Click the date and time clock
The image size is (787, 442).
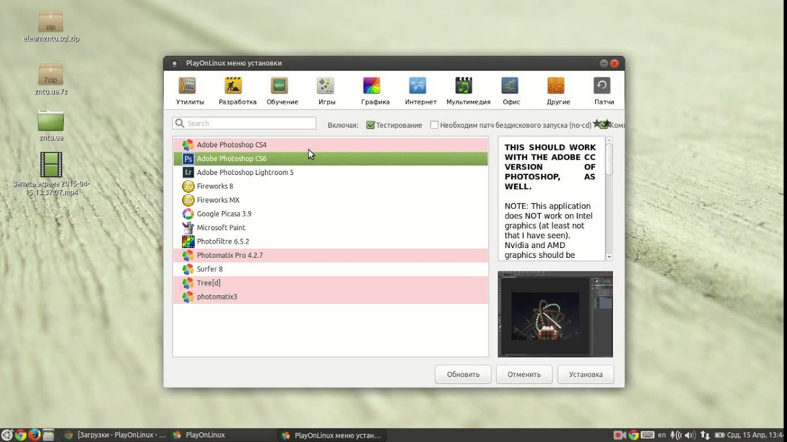[x=756, y=435]
